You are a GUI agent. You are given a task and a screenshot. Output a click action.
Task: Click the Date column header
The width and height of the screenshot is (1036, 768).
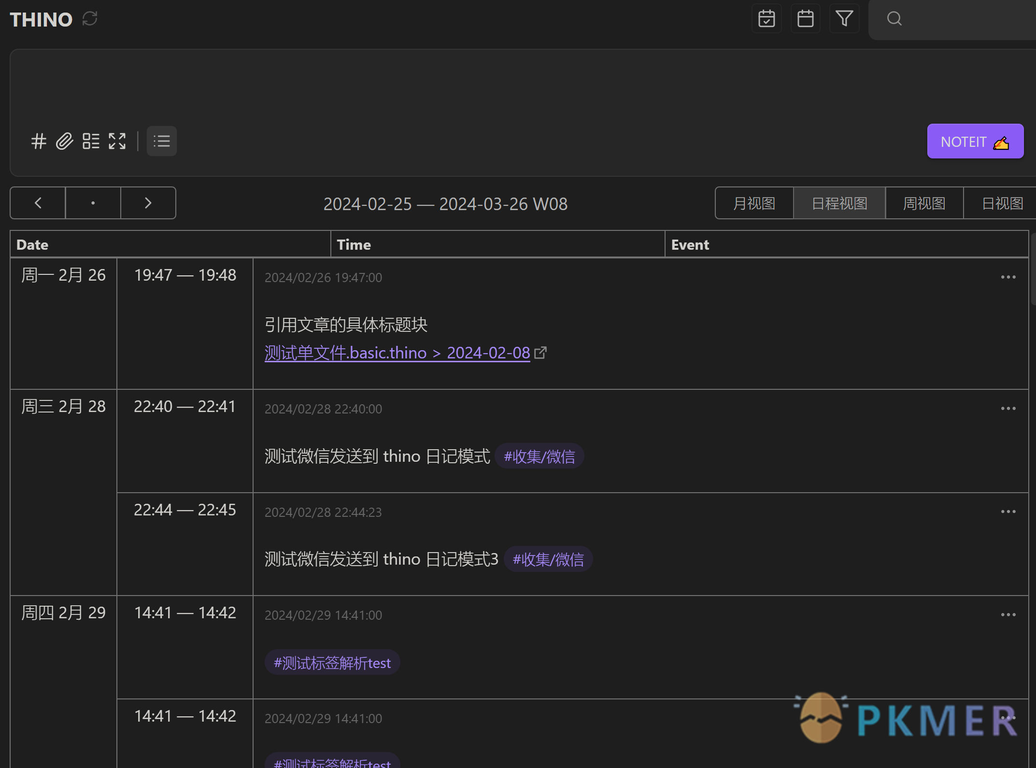click(170, 244)
